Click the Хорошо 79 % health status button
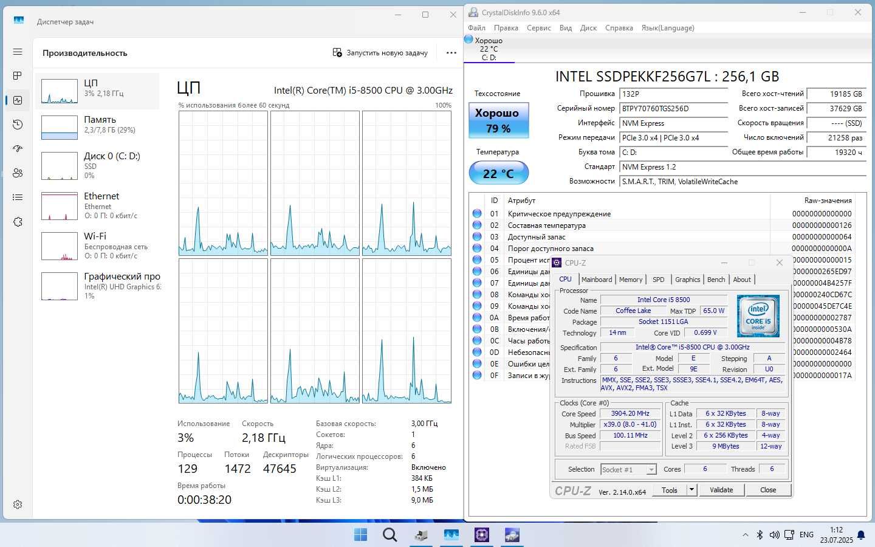Screen dimensions: 875x547 498,120
